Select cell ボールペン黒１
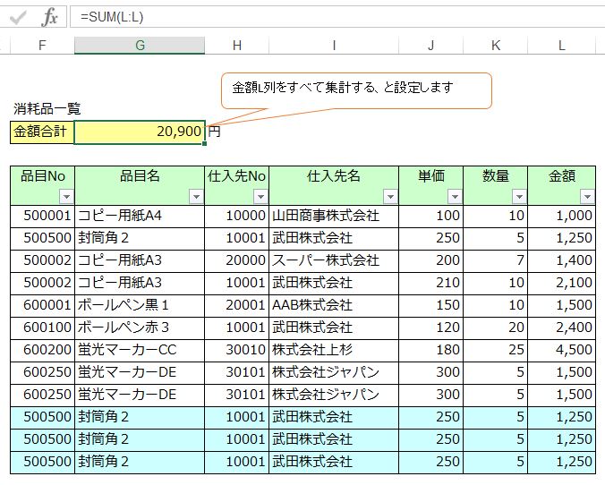Screen dimensions: 605x485 140,305
